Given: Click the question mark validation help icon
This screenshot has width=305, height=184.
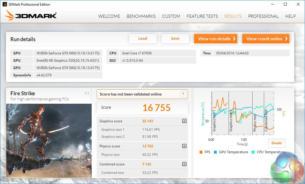Looking at the screenshot, I should (183, 94).
